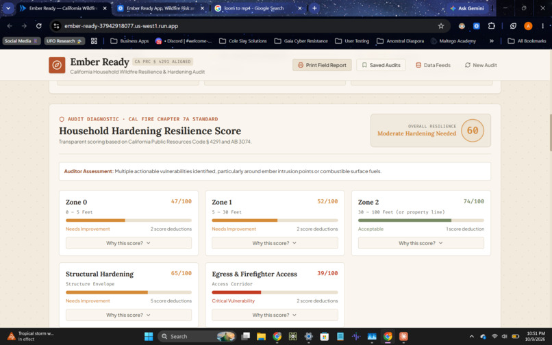552x345 pixels.
Task: Open Microsoft Store from the taskbar
Action: point(324,337)
